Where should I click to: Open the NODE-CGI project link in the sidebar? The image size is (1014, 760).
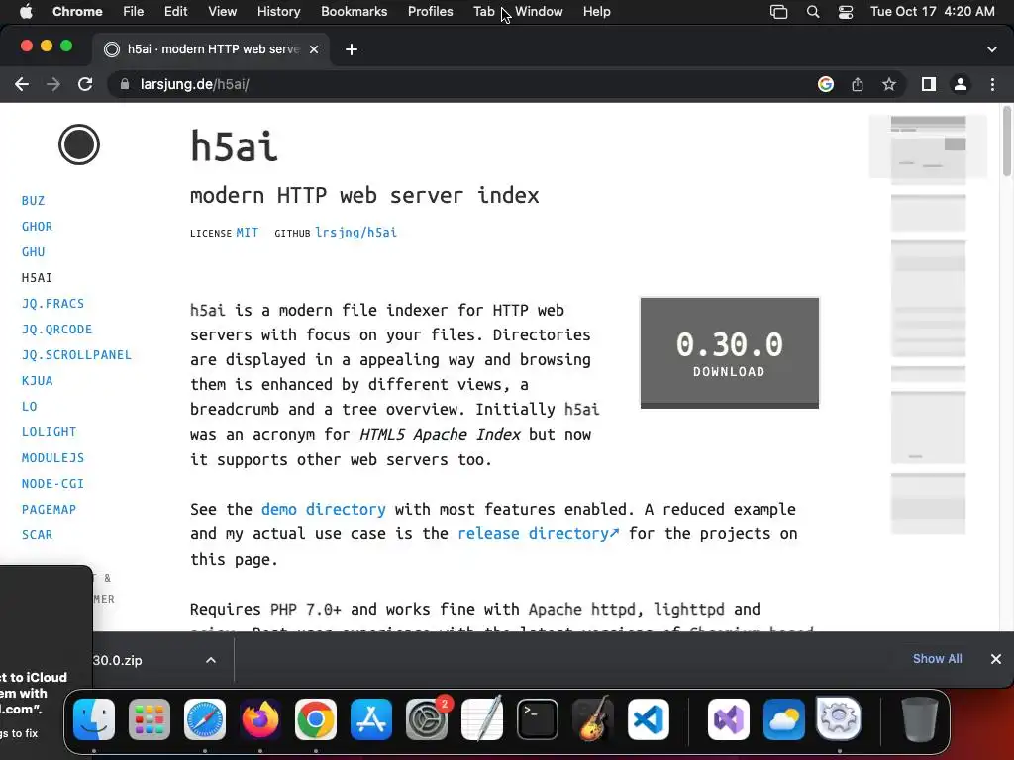(53, 483)
